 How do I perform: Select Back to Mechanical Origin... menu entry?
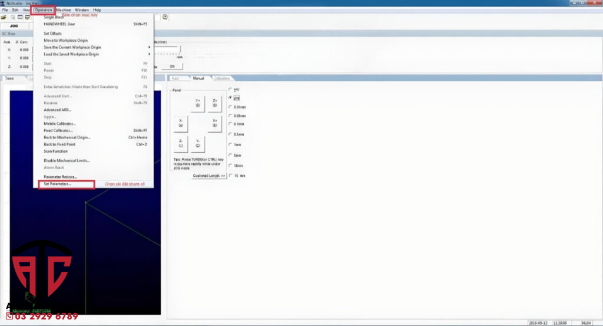point(67,137)
